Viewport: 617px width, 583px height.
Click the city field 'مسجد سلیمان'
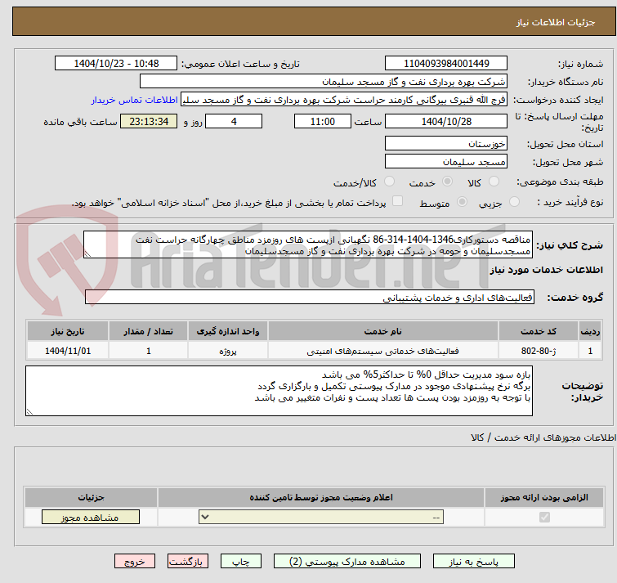(446, 161)
